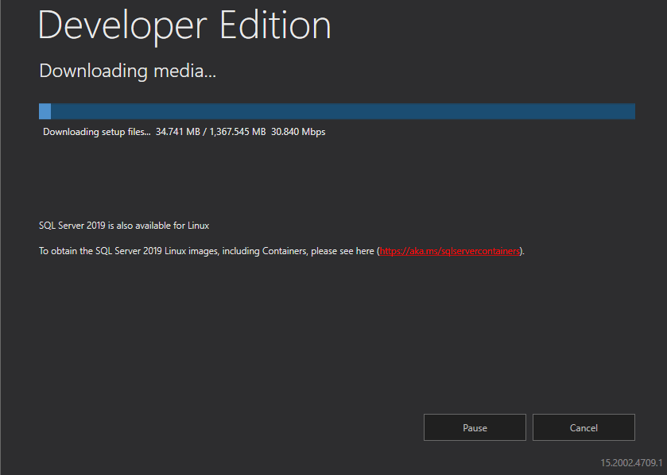
Task: Pause the setup media download
Action: click(475, 427)
